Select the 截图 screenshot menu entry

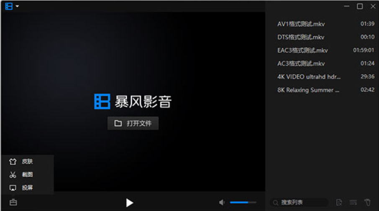[x=27, y=175]
